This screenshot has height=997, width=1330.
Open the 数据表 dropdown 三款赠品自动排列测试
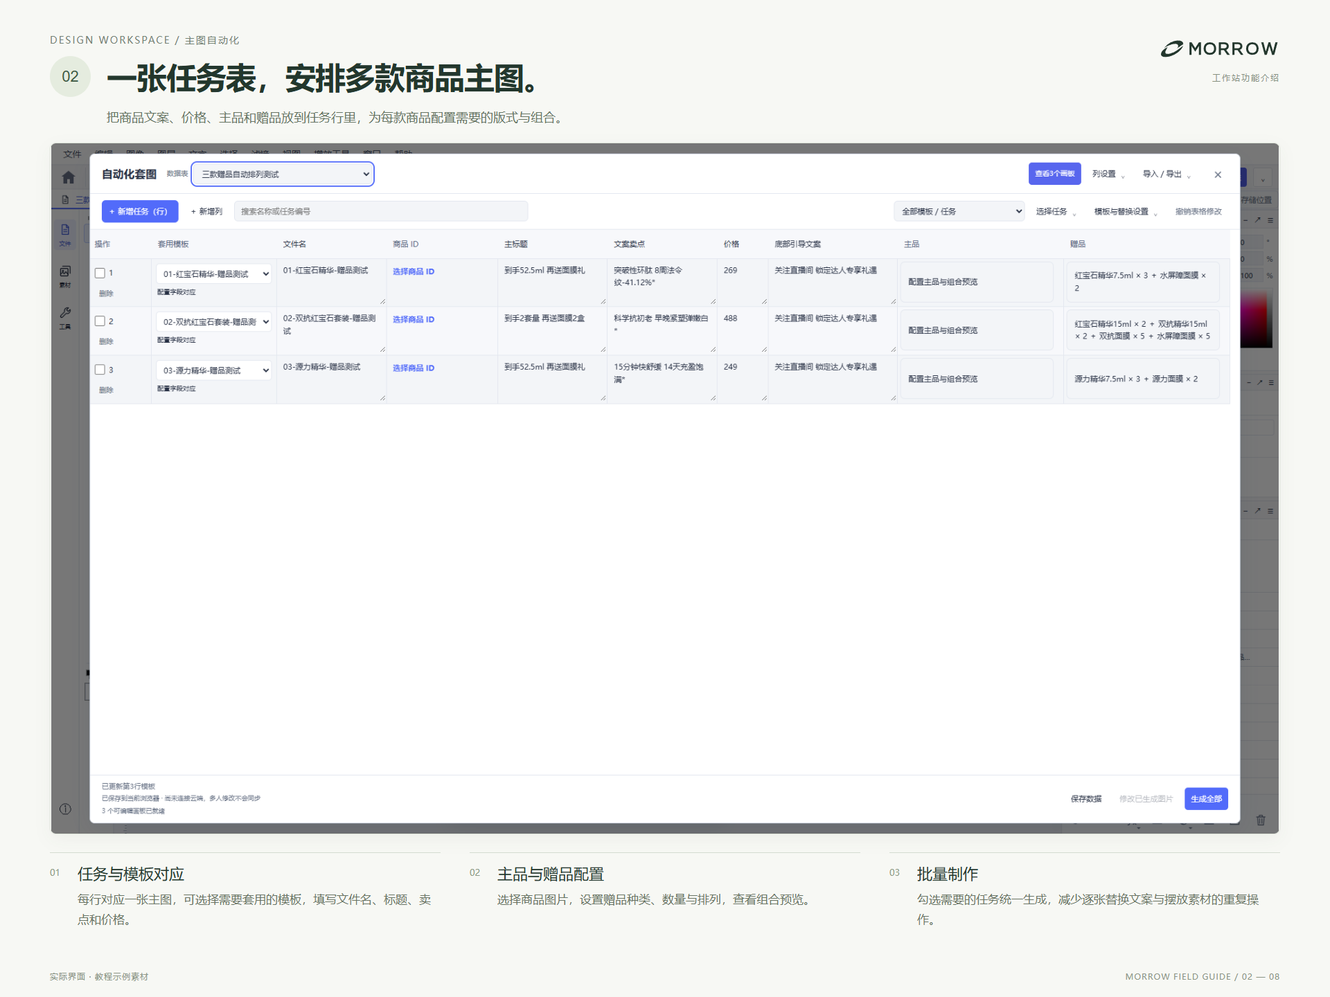283,174
